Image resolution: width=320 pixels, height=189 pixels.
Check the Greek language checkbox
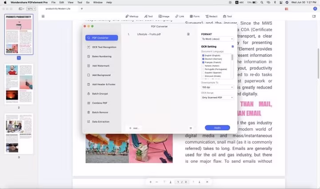[x=203, y=76]
